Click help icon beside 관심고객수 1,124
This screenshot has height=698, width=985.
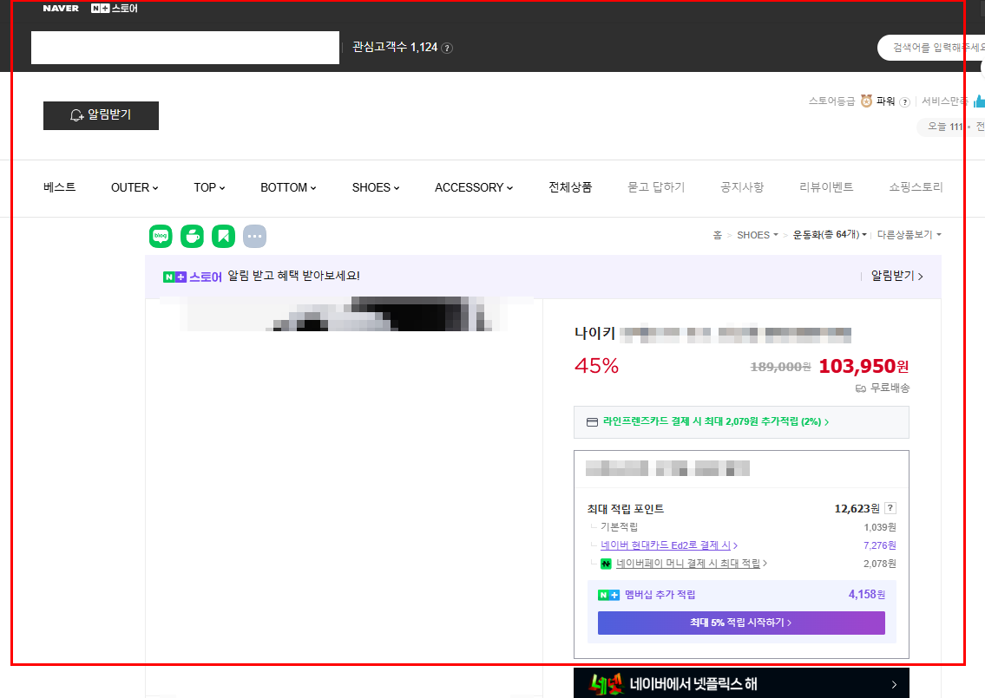pyautogui.click(x=447, y=48)
